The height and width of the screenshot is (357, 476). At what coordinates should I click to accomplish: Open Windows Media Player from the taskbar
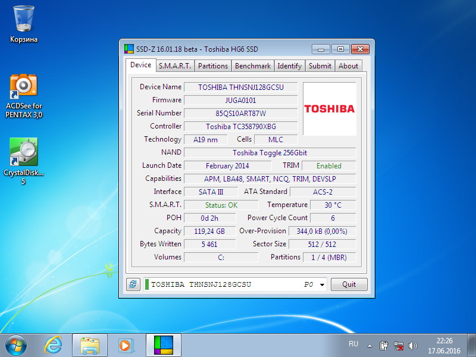[125, 346]
